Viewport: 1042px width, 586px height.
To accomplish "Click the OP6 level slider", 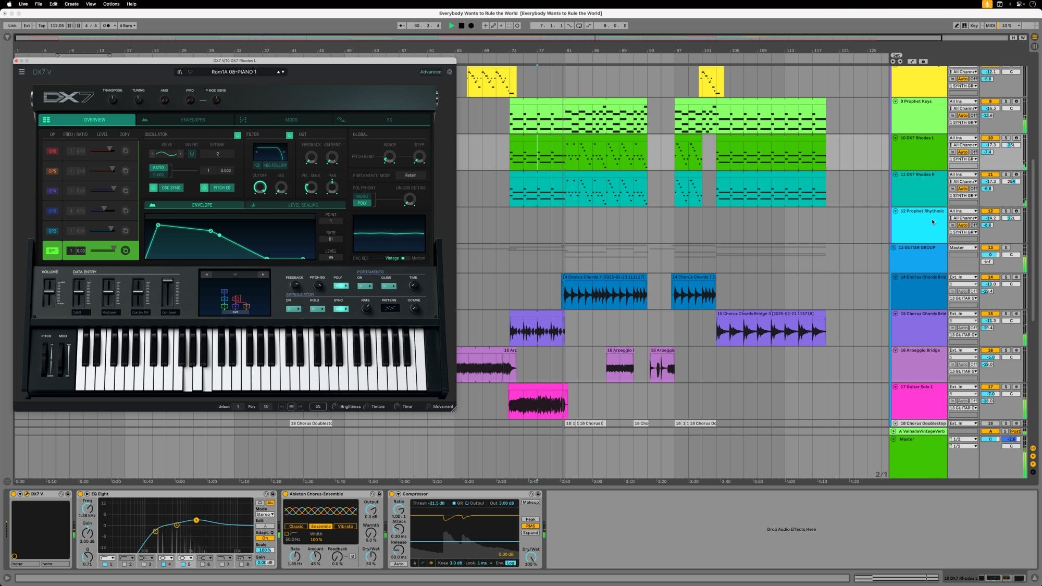I will coord(103,151).
